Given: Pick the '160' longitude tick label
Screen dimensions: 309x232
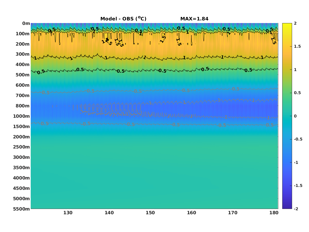Looking at the screenshot, I should point(191,213).
